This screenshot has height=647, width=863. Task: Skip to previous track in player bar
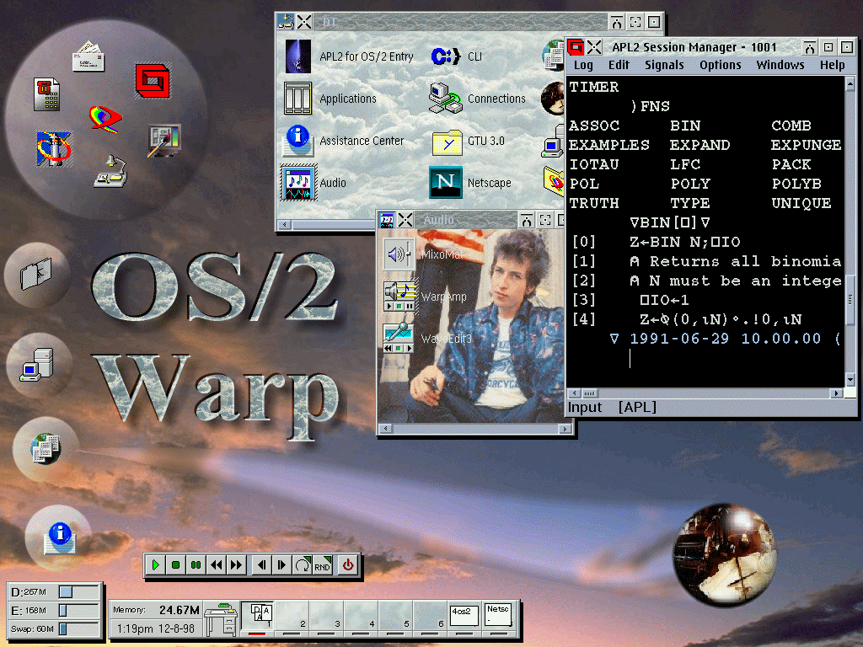coord(262,565)
